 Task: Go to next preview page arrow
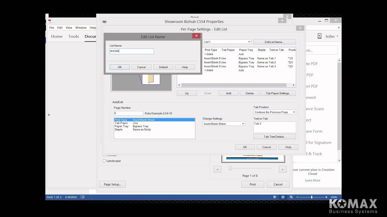(282, 169)
